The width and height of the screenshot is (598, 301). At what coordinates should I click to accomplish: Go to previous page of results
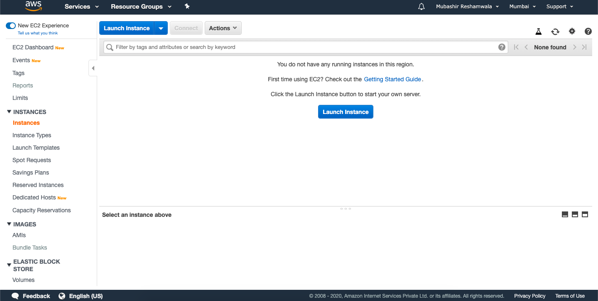click(x=526, y=47)
